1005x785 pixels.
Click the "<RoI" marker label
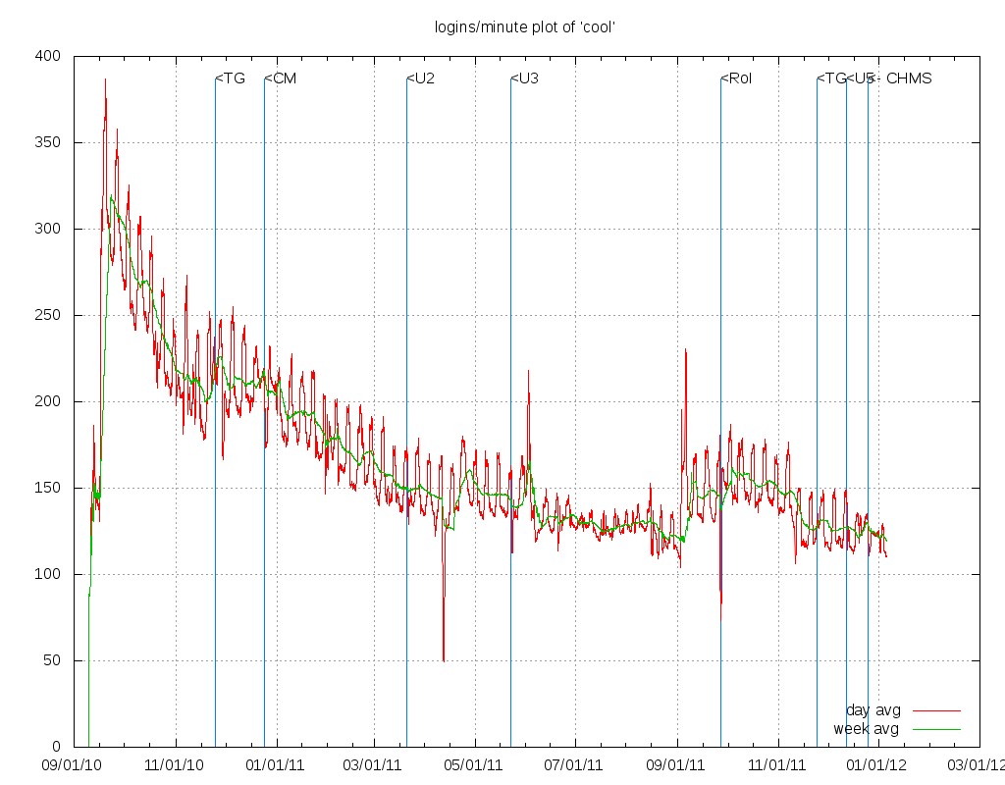(x=736, y=78)
